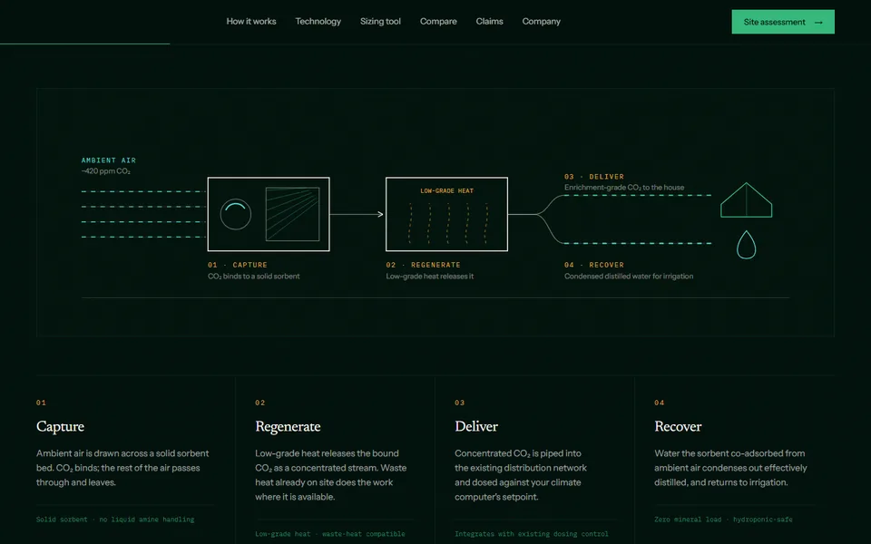The height and width of the screenshot is (544, 871).
Task: Click the circular fan icon in the capture box
Action: [236, 214]
